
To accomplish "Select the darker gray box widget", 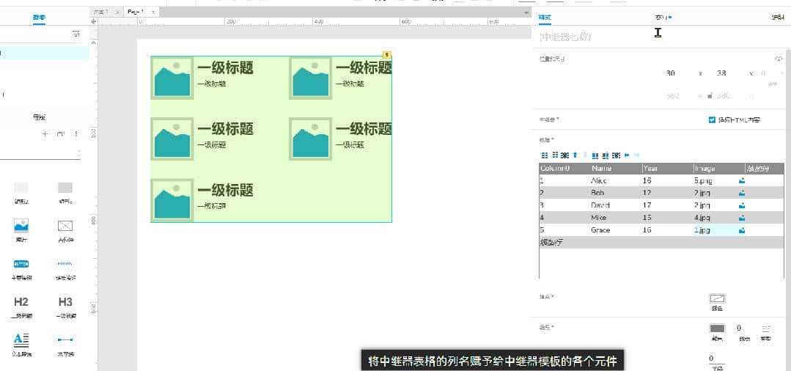I will 65,188.
